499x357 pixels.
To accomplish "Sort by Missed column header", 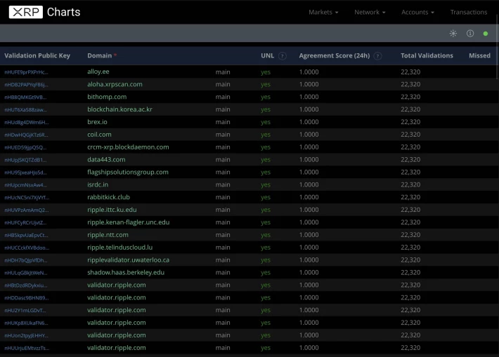I will pyautogui.click(x=479, y=55).
